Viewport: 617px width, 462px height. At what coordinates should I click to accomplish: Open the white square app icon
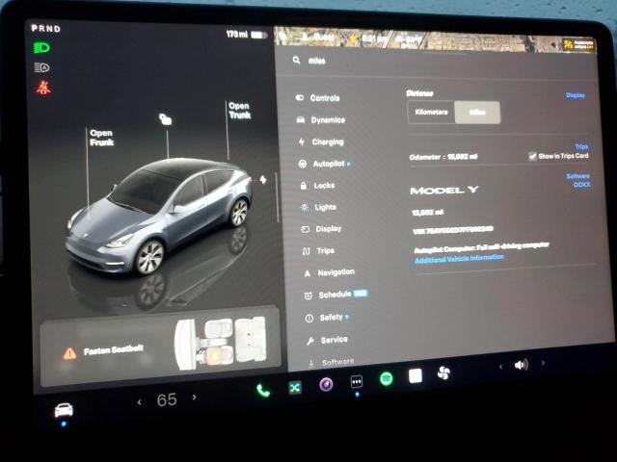coord(416,375)
